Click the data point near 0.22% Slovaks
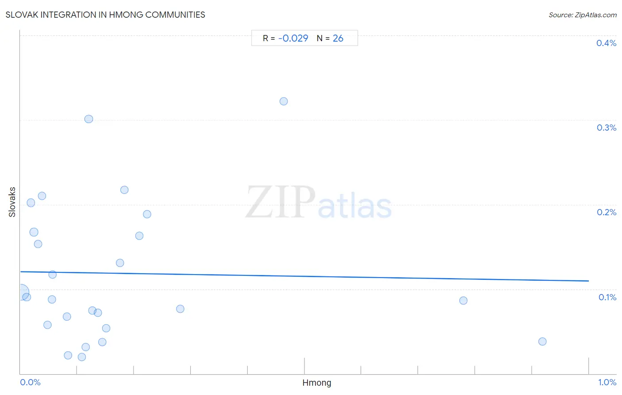The height and width of the screenshot is (395, 622). (x=124, y=190)
